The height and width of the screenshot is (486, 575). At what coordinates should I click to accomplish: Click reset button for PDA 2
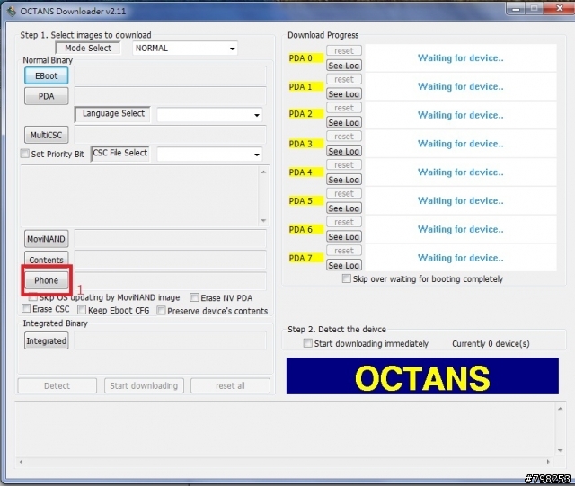coord(344,108)
